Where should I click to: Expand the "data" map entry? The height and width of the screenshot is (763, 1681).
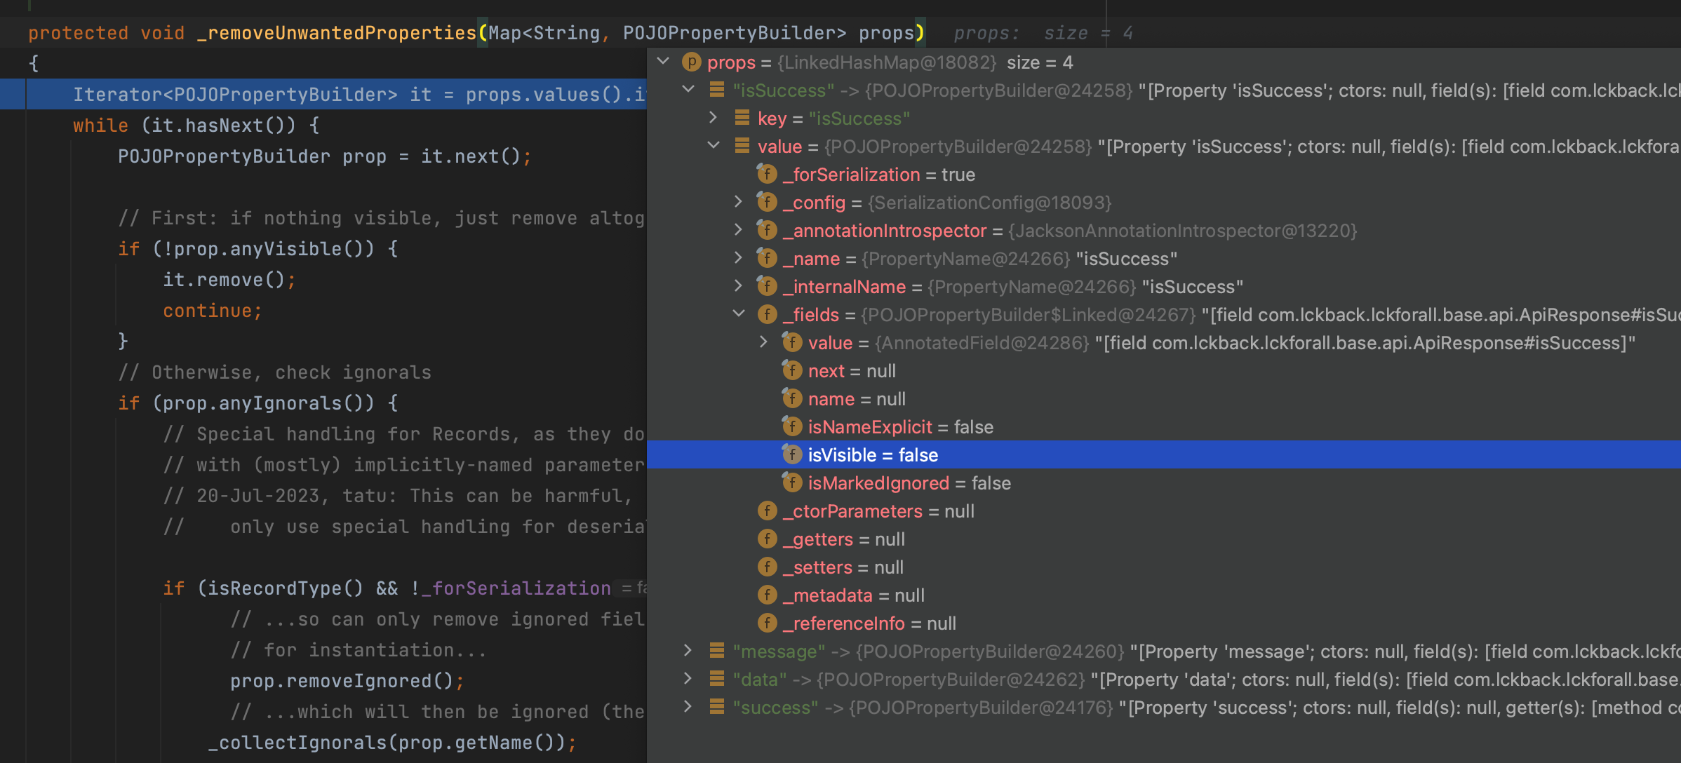coord(688,679)
